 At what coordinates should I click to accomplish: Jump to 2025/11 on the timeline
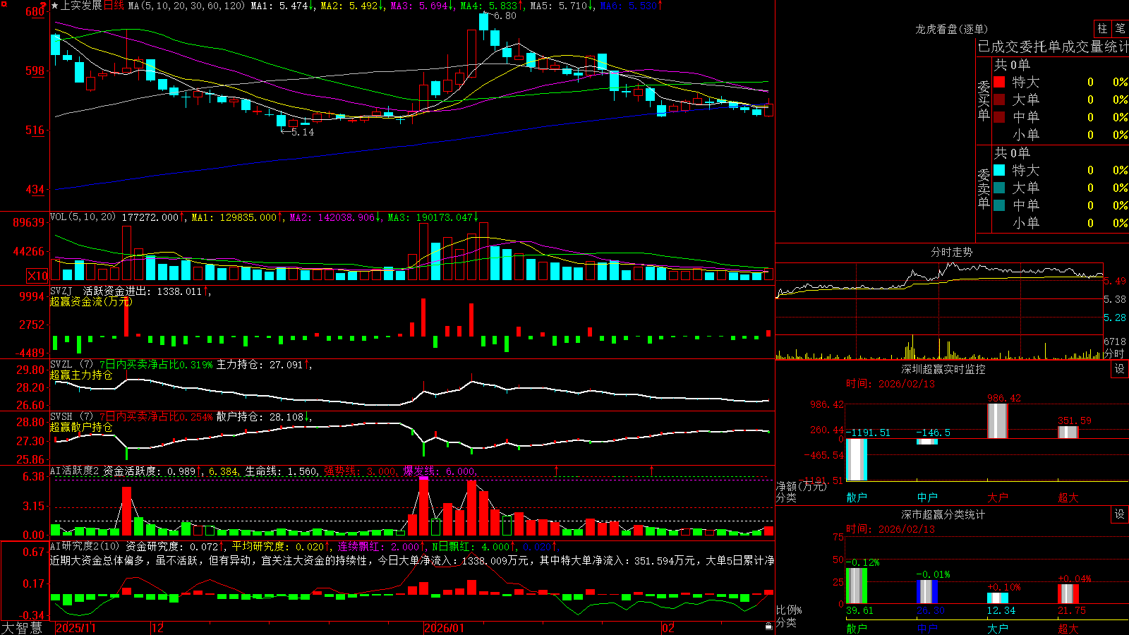coord(76,628)
